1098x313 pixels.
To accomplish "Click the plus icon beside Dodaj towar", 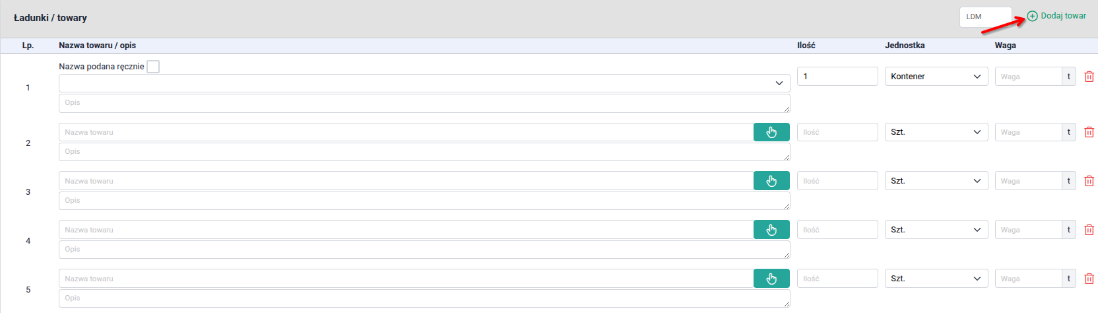I will click(x=1033, y=17).
